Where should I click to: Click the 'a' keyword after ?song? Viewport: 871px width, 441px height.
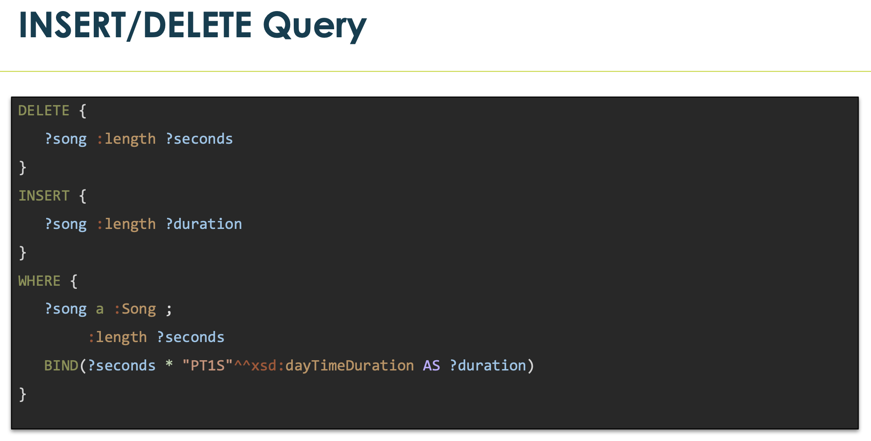(x=100, y=309)
